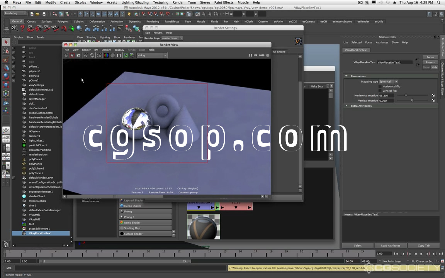Click the red question mark shelf icon
The image size is (445, 278).
point(22,28)
